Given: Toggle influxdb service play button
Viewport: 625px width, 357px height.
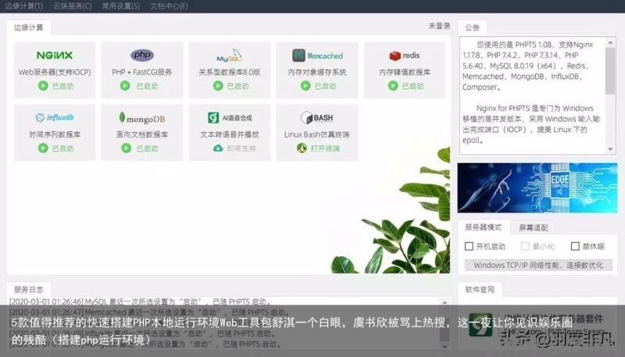Looking at the screenshot, I should tap(43, 148).
